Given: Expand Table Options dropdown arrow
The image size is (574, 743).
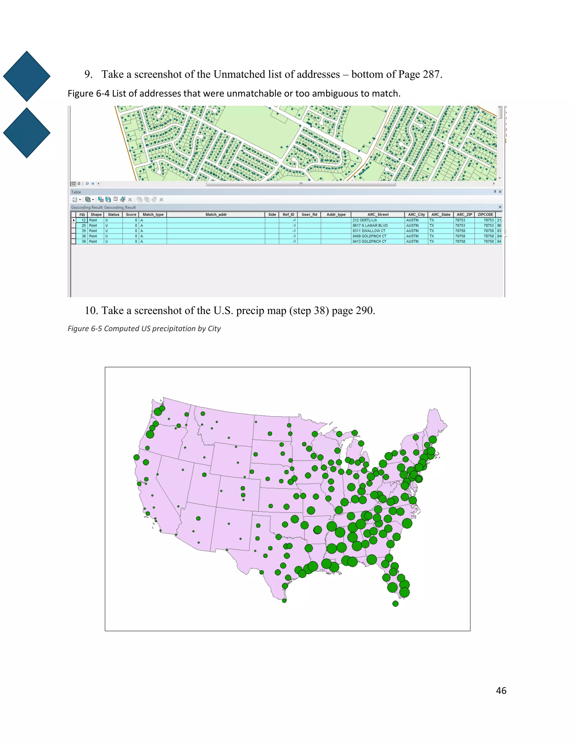Looking at the screenshot, I should pos(80,200).
